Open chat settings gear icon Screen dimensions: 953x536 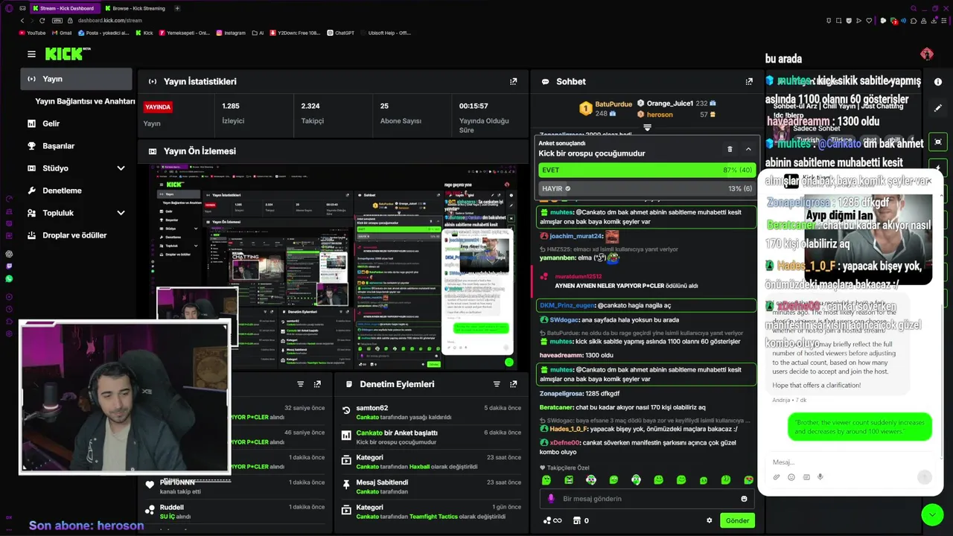[x=709, y=520]
